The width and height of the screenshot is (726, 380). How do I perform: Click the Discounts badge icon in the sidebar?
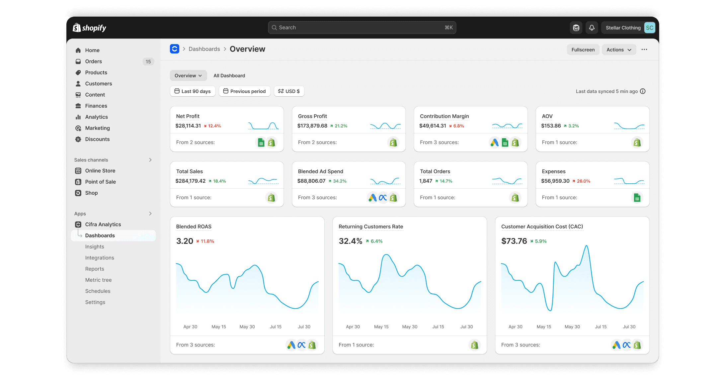[x=78, y=139]
